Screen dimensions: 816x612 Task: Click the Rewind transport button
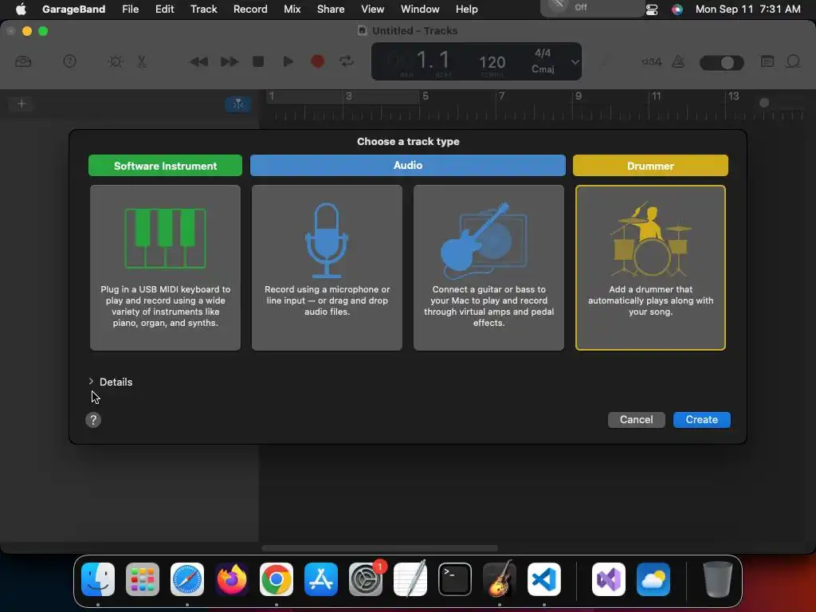198,62
